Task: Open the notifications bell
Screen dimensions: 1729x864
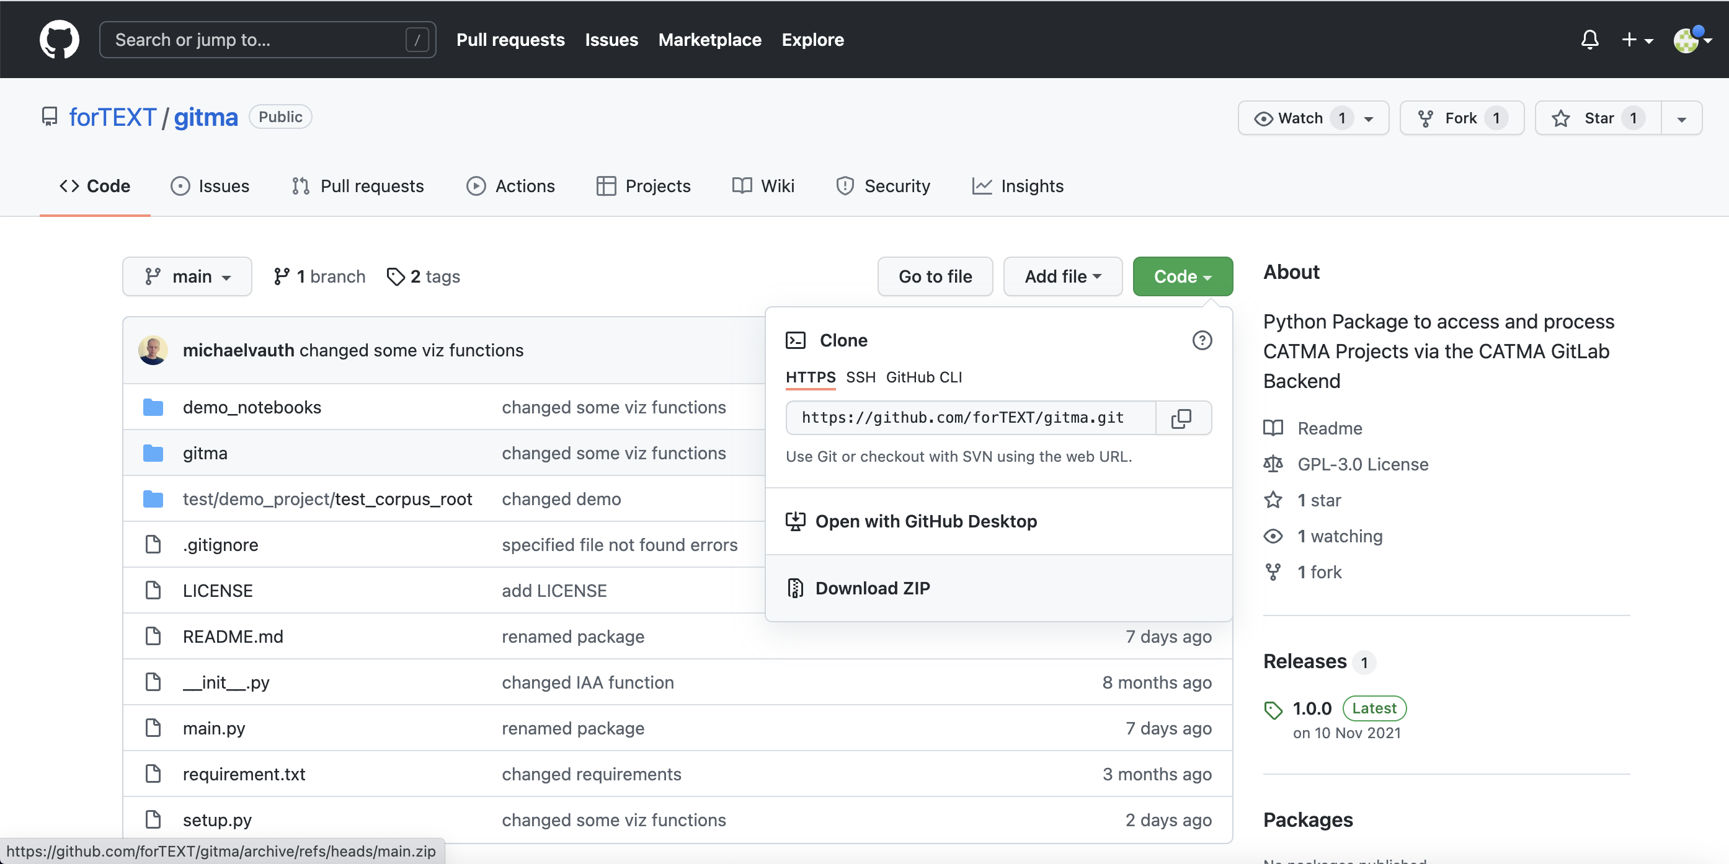Action: click(x=1589, y=40)
